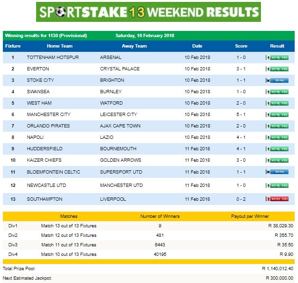Click HUDDERSFIELD home team cell
Viewport: 298px width, 283px height.
pos(45,149)
